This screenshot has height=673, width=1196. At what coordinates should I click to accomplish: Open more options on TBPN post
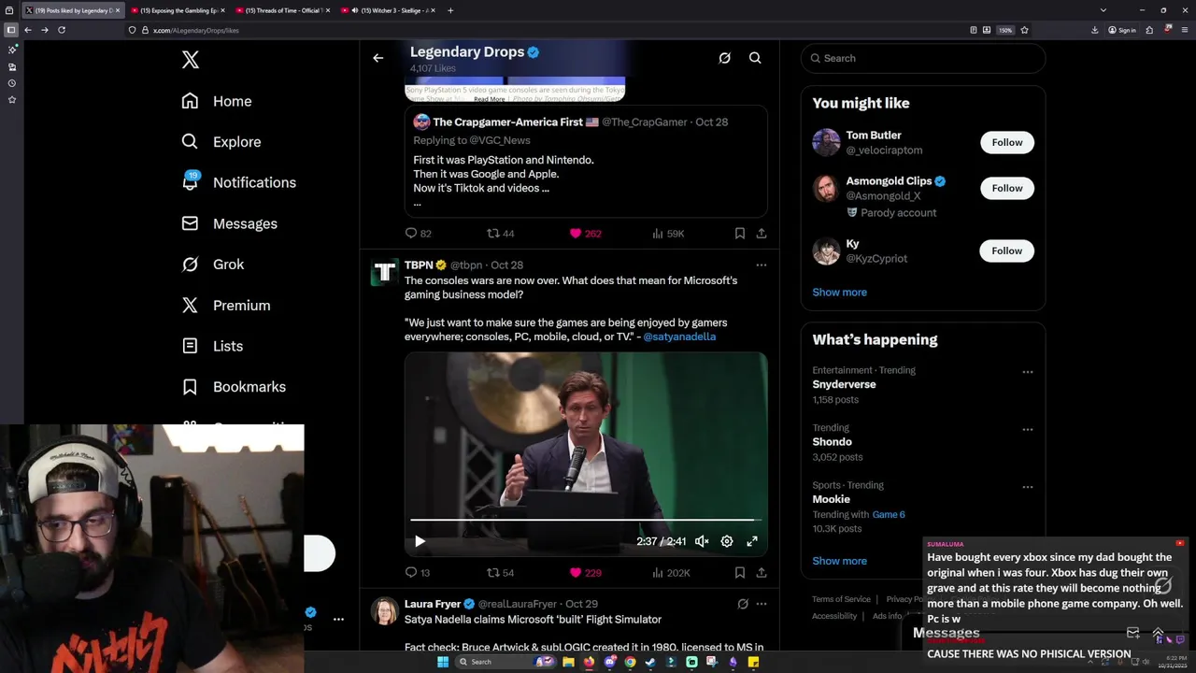(x=761, y=265)
